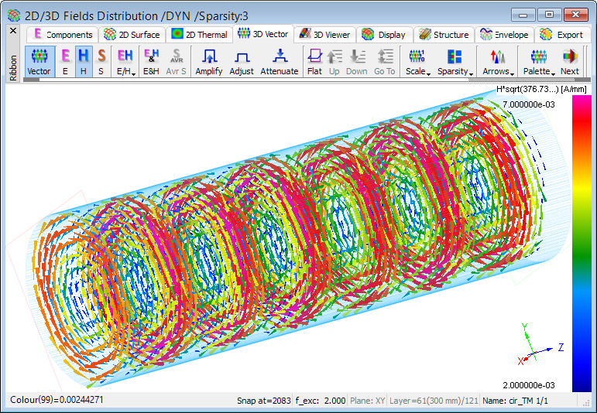Open the Scale dropdown
This screenshot has width=597, height=413.
click(x=417, y=61)
